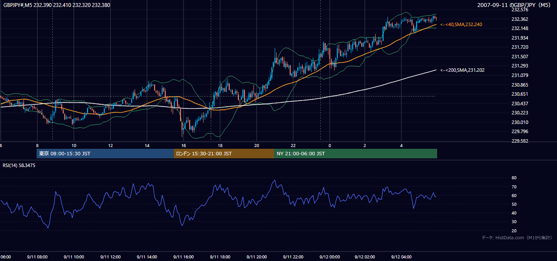The width and height of the screenshot is (557, 261).
Task: Click the 9/11 16:00 time axis label
Action: 183,257
